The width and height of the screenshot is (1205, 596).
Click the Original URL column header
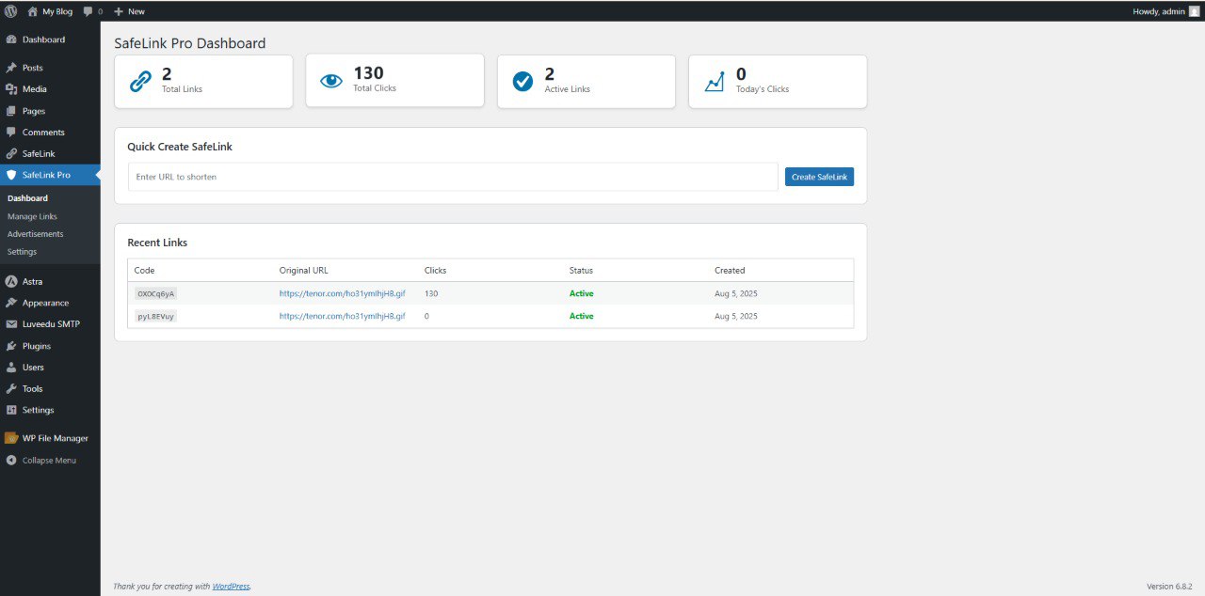[x=304, y=271]
